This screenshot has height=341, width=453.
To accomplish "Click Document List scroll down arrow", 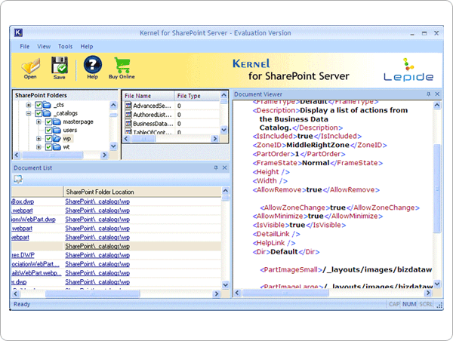I will click(x=225, y=285).
